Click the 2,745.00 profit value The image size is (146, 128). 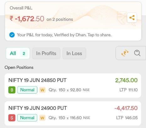coord(126,80)
